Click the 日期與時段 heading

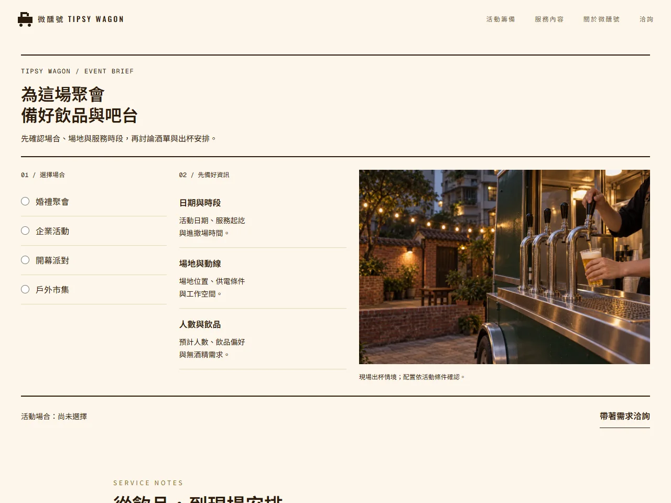tap(200, 203)
